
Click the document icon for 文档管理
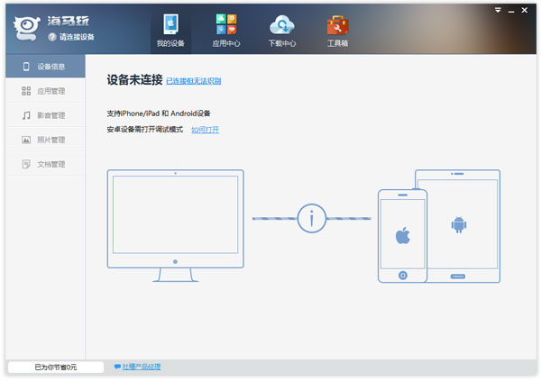[26, 164]
